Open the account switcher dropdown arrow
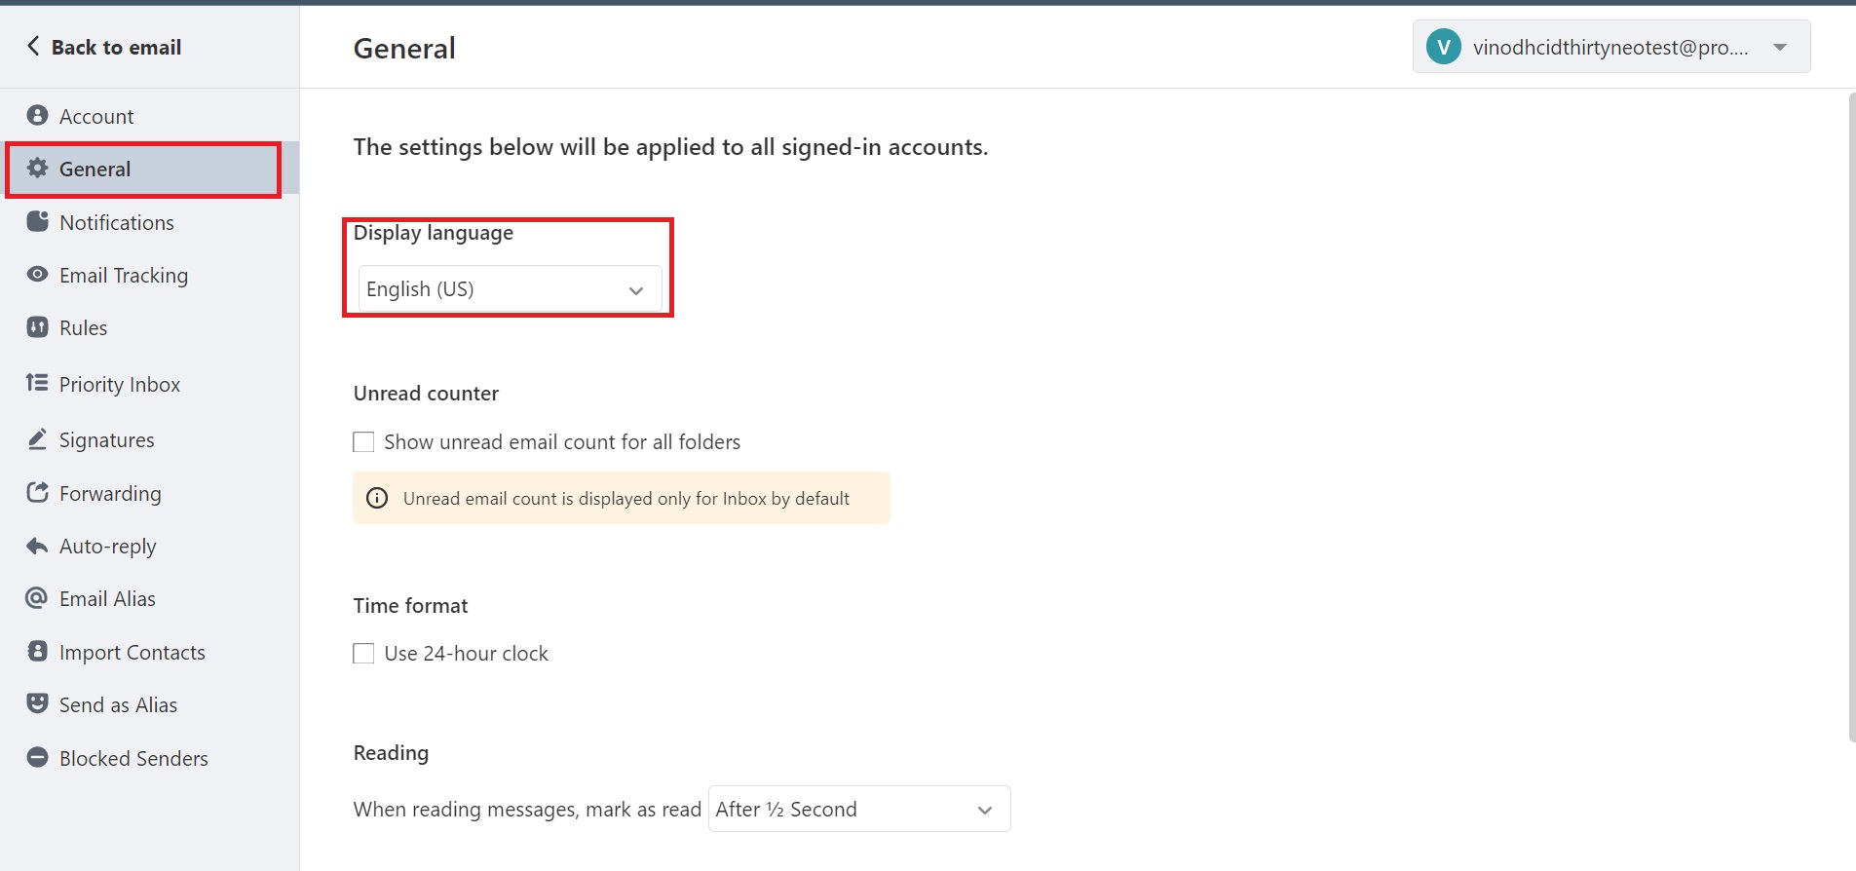 click(x=1780, y=47)
